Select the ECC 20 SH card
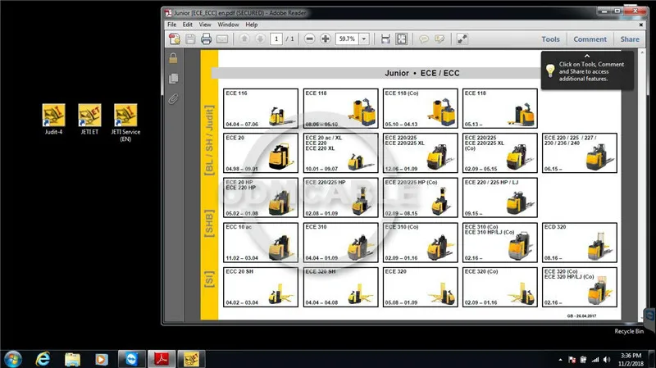This screenshot has width=656, height=368. 261,288
